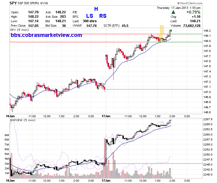Click the 2245.0 label on SPXEW axis

click(208, 164)
